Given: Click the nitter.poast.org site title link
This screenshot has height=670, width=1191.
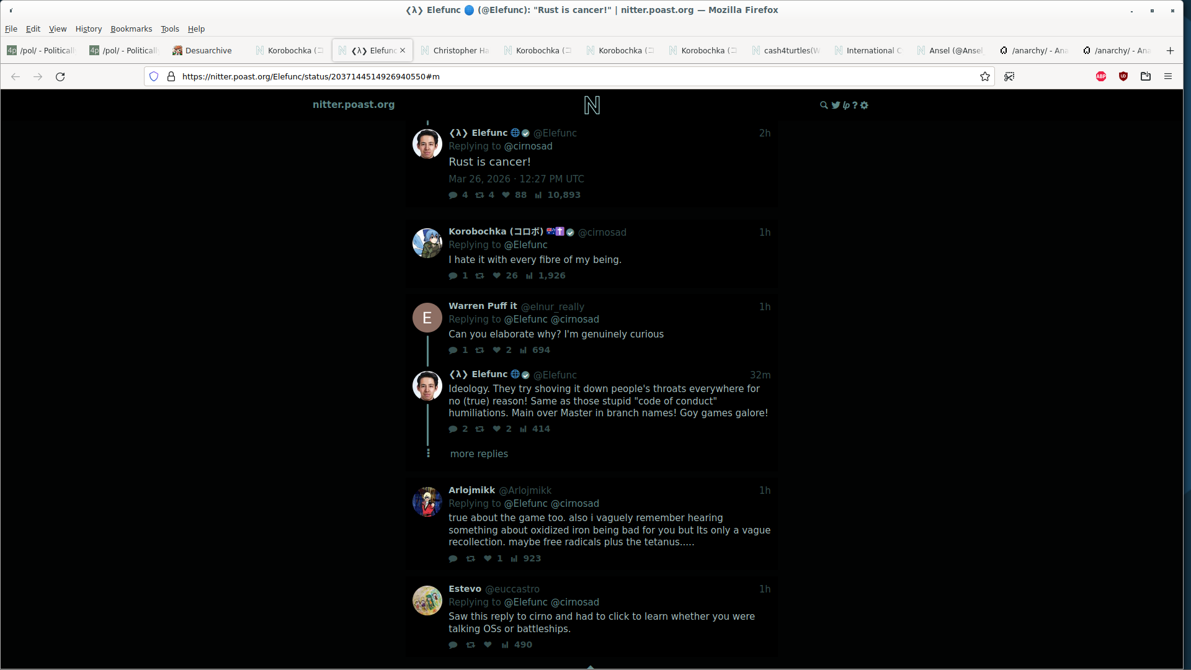Looking at the screenshot, I should pos(354,105).
